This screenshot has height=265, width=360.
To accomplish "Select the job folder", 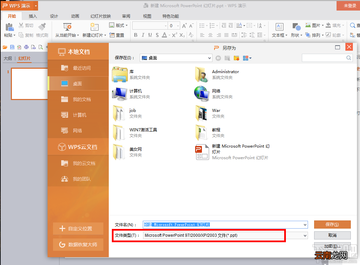I will point(128,113).
